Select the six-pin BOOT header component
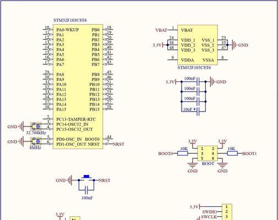Screen dimensions: 278x220 coord(208,153)
